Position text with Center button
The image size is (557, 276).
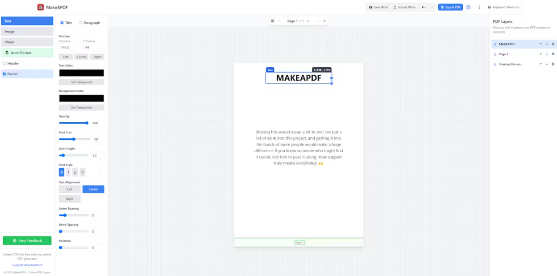[81, 57]
